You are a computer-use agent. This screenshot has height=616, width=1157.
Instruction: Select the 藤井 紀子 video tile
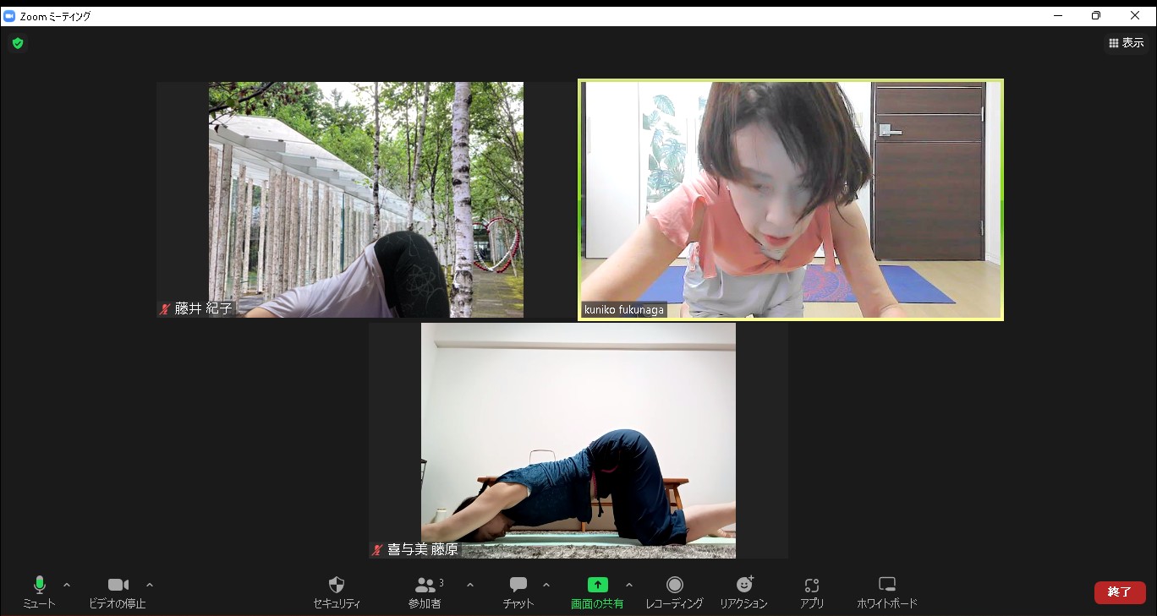[x=366, y=199]
